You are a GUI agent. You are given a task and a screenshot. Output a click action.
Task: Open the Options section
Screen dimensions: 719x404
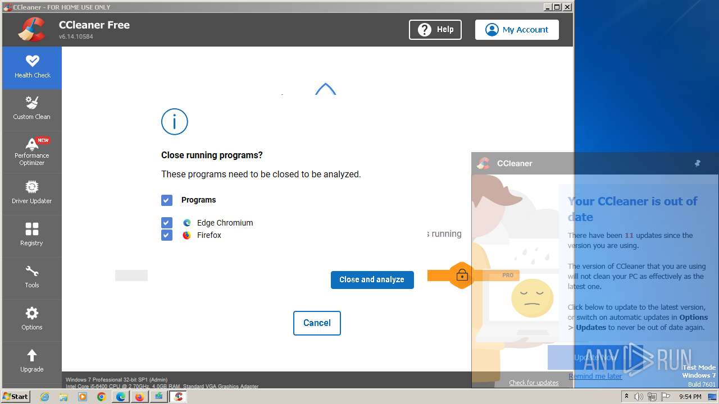pos(32,320)
